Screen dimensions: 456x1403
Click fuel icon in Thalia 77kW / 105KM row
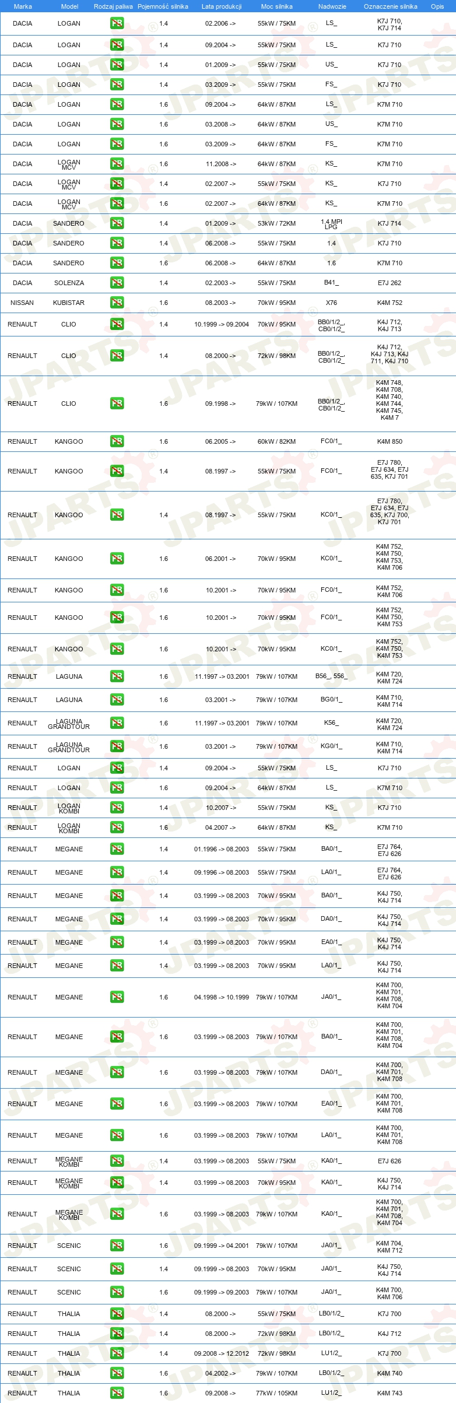117,1393
